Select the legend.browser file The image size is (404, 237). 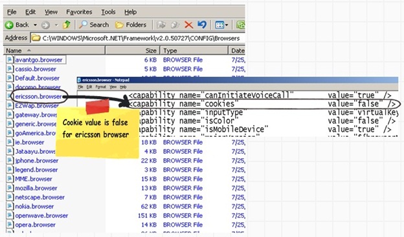36,170
